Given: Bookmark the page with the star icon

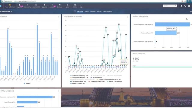Looking at the screenshot, I should click(185, 1).
